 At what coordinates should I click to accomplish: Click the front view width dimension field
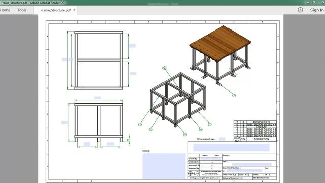pyautogui.click(x=97, y=98)
